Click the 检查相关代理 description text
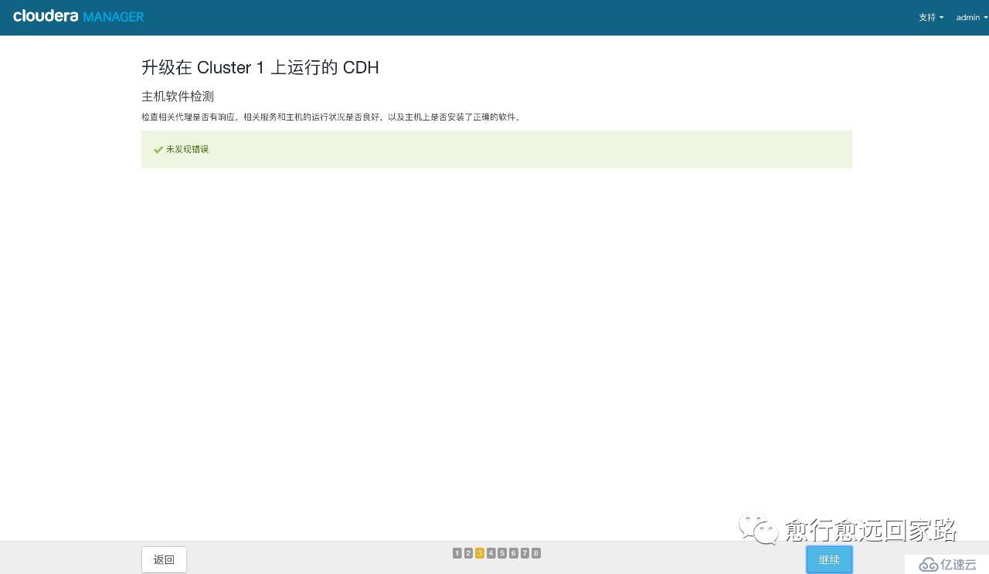This screenshot has width=989, height=574. tap(331, 117)
